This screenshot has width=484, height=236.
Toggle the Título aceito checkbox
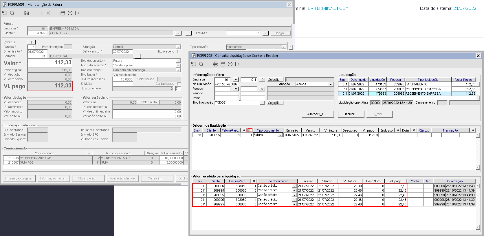click(179, 52)
